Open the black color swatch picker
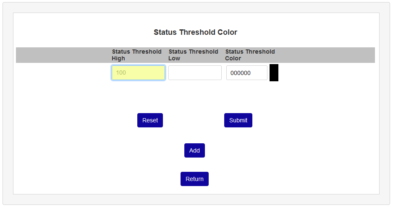Viewport: 393px width, 207px height. tap(274, 72)
